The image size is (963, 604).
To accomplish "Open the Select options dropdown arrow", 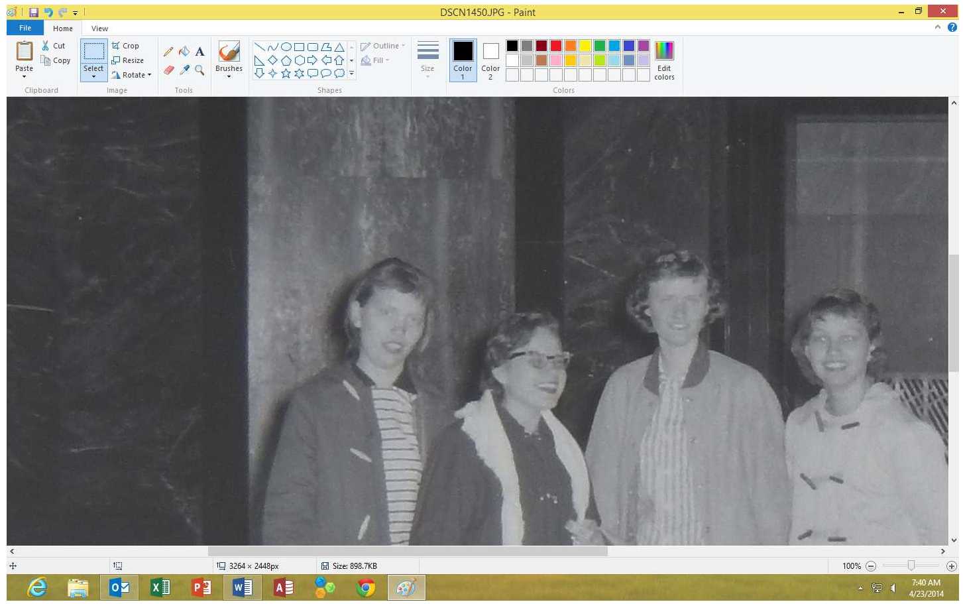I will tap(93, 76).
